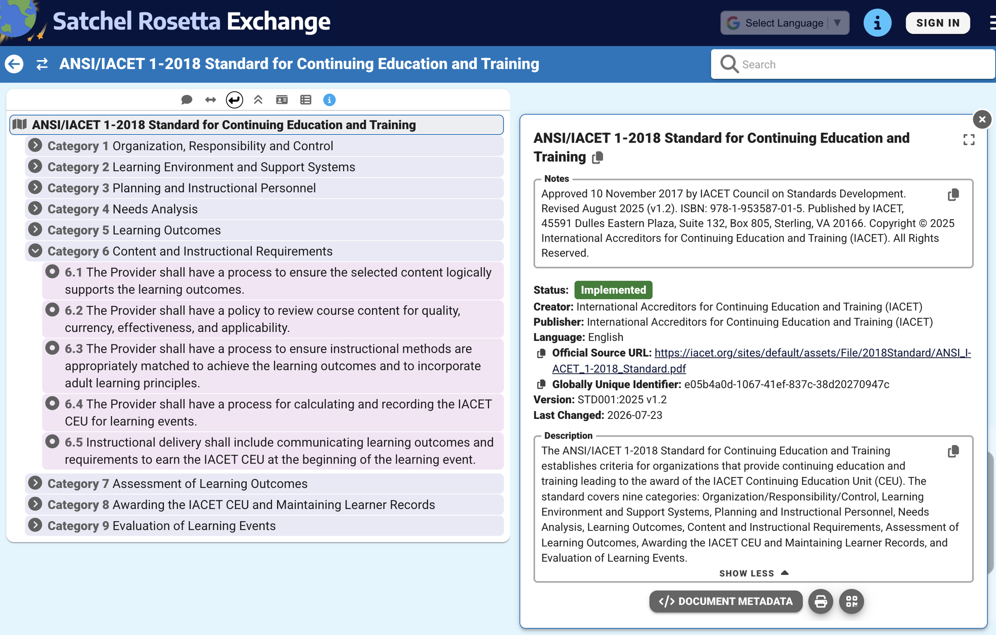Click the bullet icon for item 6.3

(x=52, y=348)
